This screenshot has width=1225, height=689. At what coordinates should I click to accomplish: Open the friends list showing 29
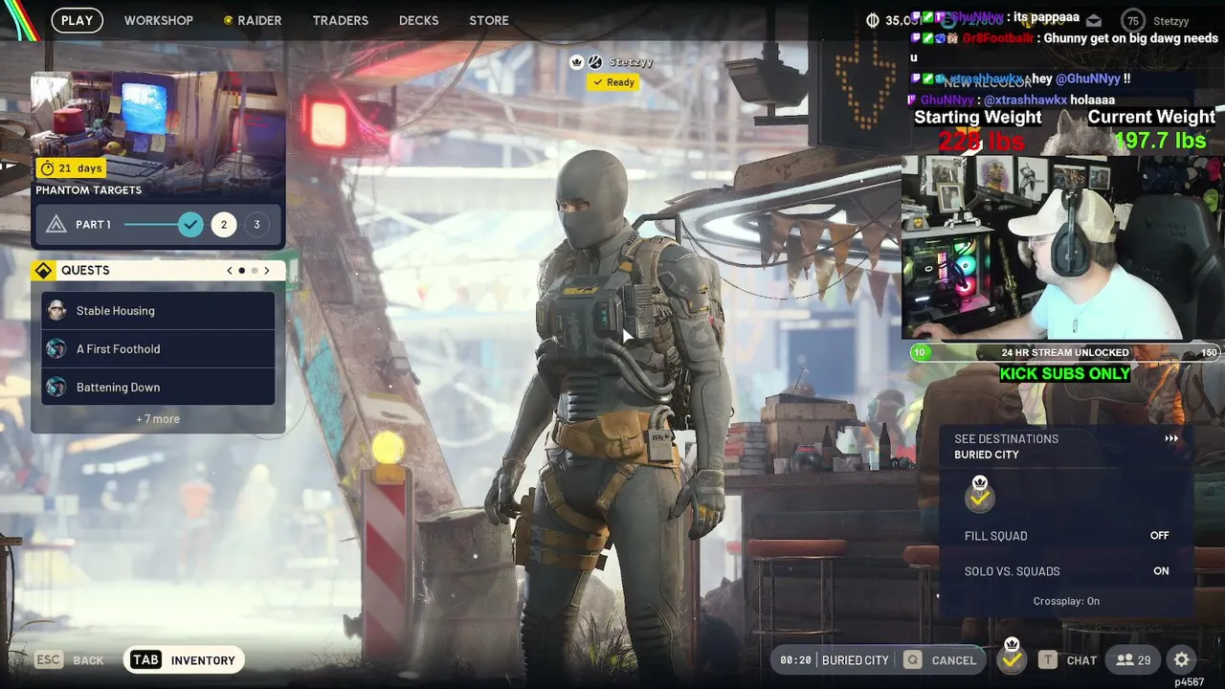[x=1133, y=660]
